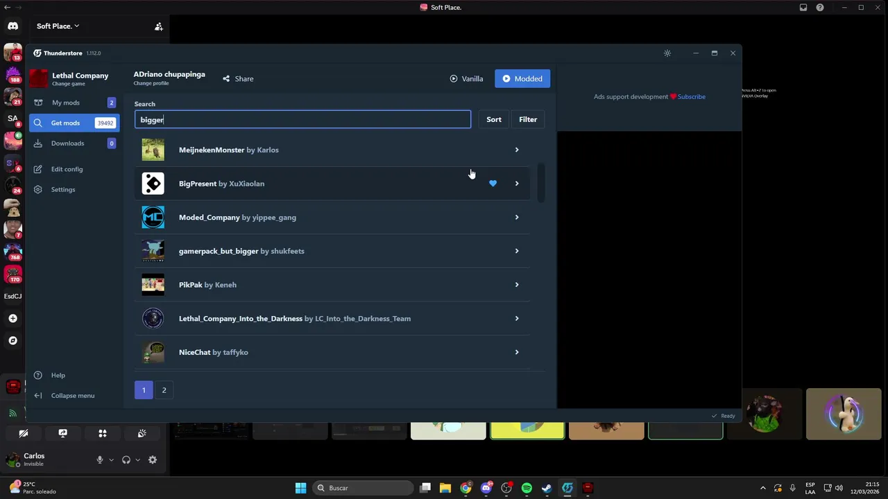The width and height of the screenshot is (888, 499).
Task: Click the Lethal Company game icon
Action: (x=39, y=78)
